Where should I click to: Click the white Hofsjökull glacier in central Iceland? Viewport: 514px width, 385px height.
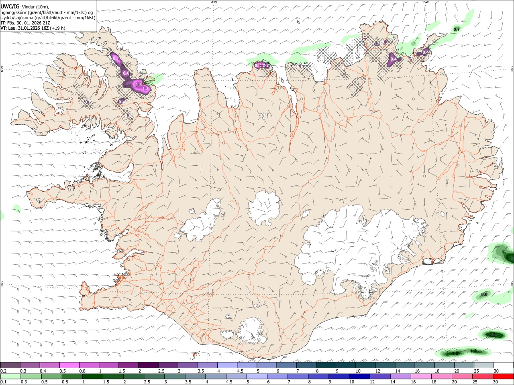click(264, 208)
